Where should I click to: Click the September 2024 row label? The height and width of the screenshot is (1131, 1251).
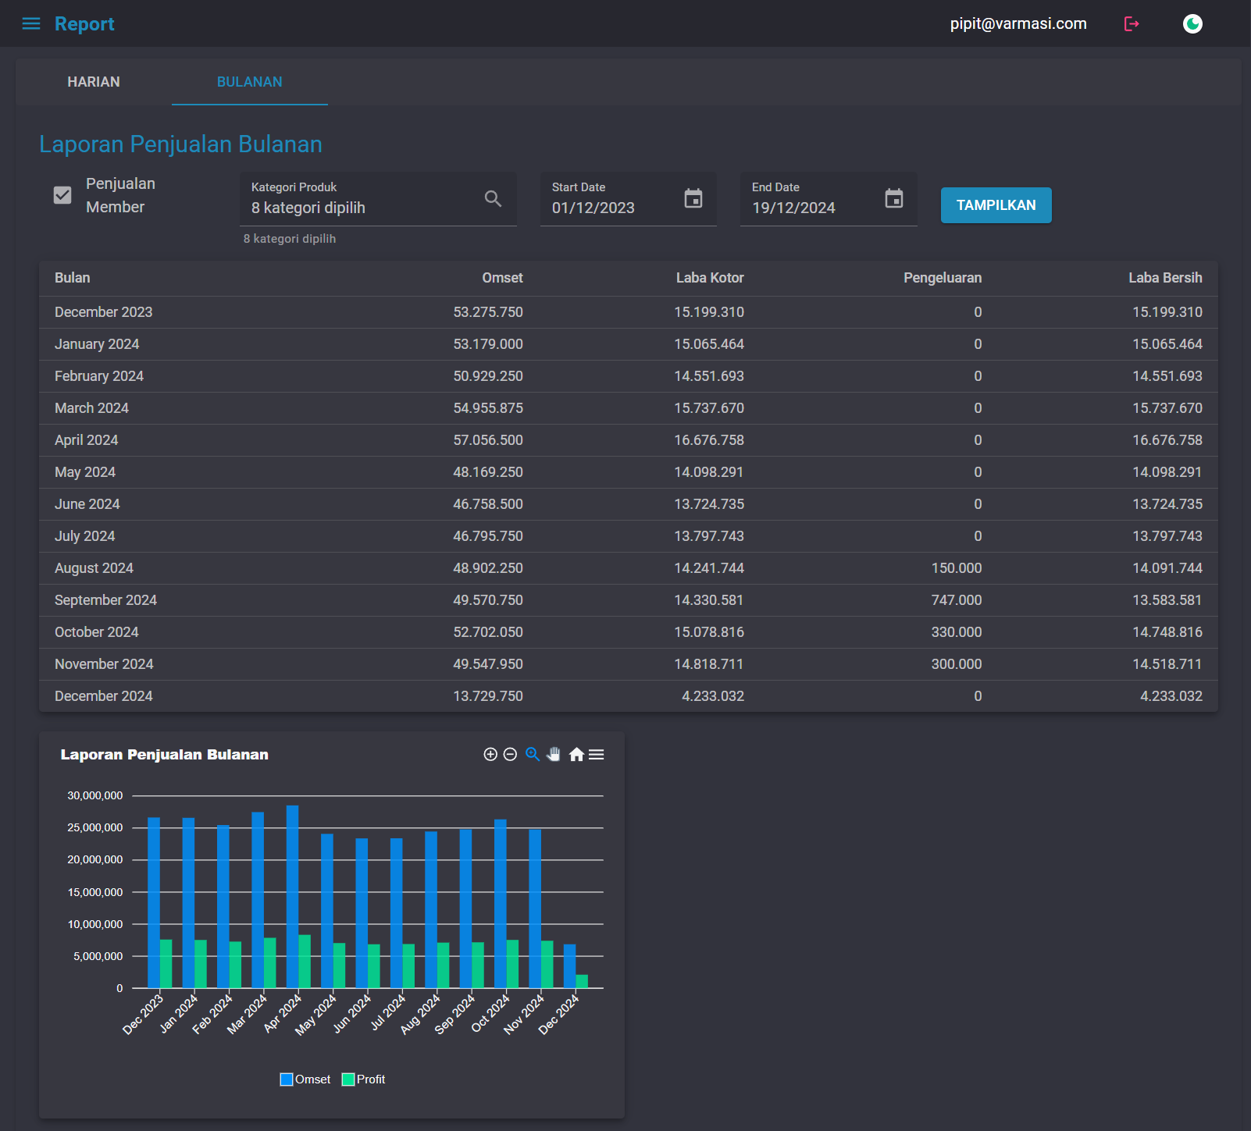tap(105, 600)
